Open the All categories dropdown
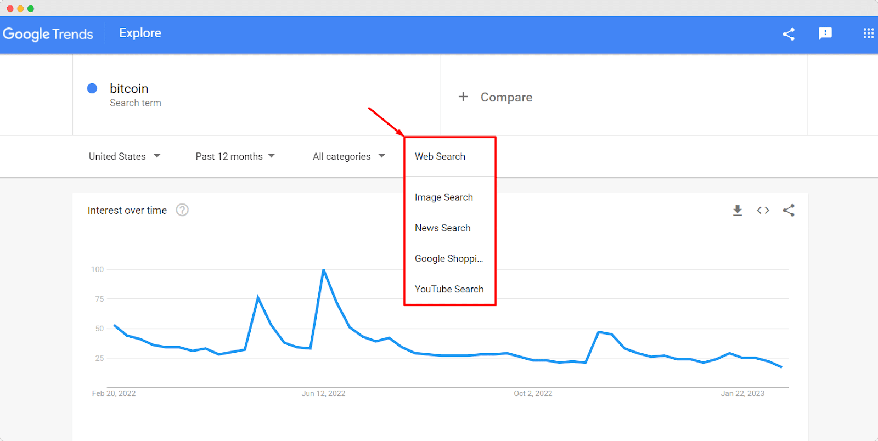The width and height of the screenshot is (878, 441). [x=348, y=156]
